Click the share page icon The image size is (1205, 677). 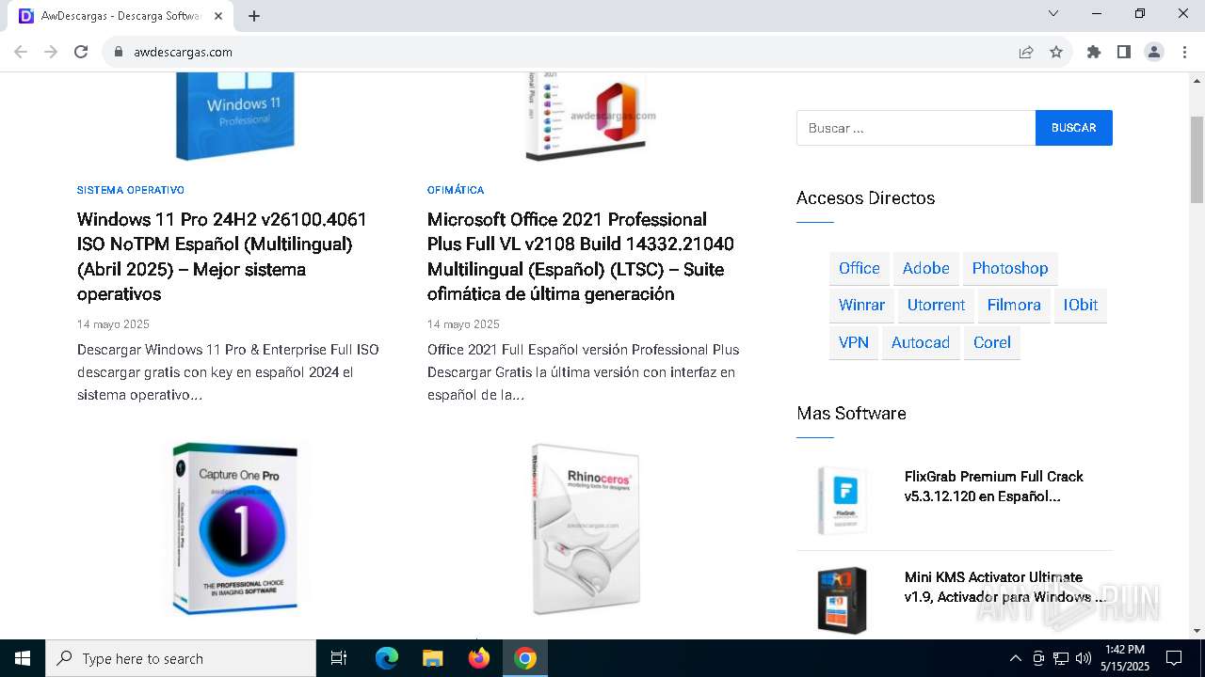click(x=1026, y=52)
